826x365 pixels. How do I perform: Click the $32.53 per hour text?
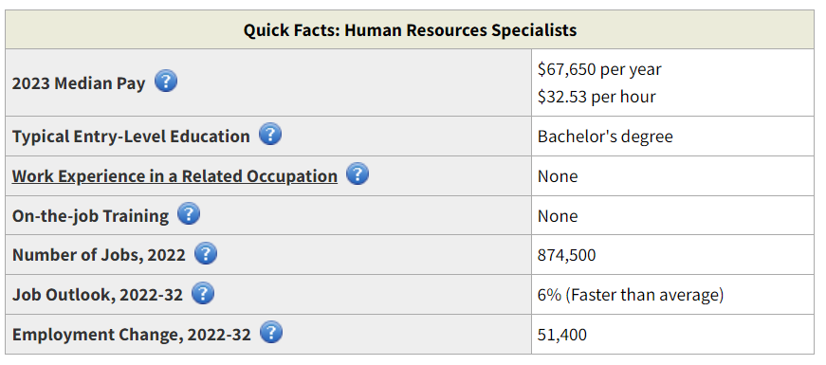(x=597, y=97)
